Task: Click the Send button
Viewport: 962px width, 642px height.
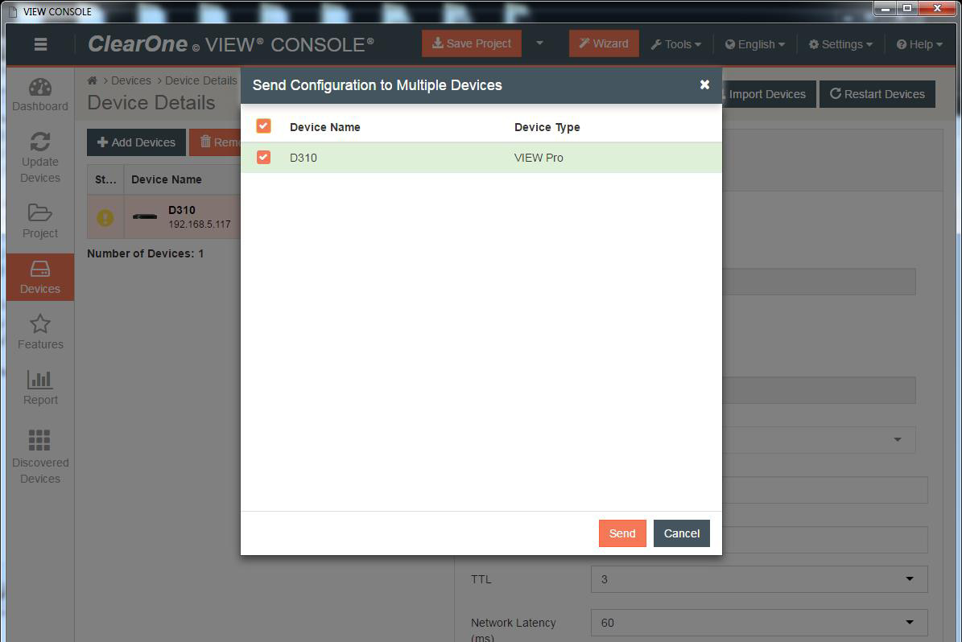Action: click(x=622, y=533)
